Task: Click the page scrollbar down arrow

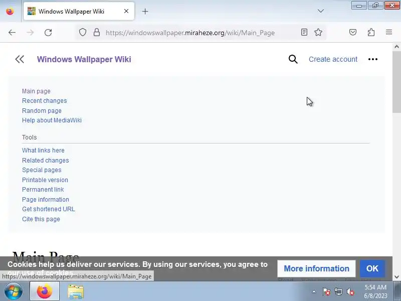Action: coord(396,277)
